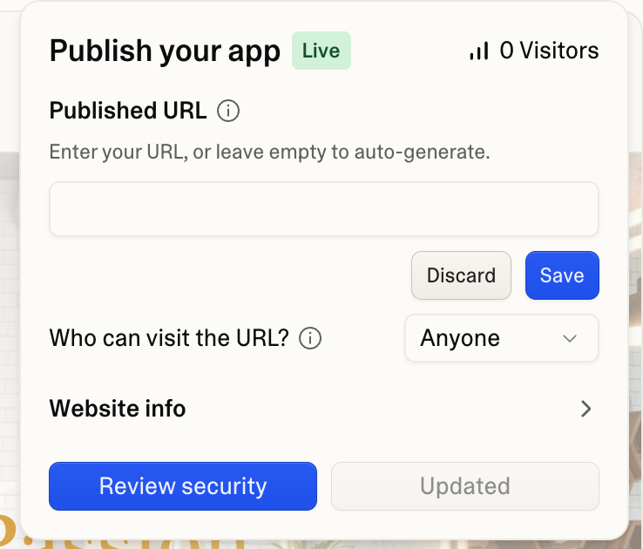This screenshot has height=549, width=643.
Task: Click inside the Published URL text field
Action: pos(323,209)
